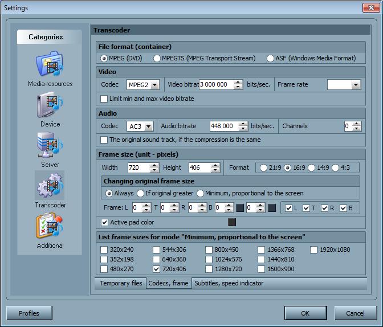Switch to Codecs, frame tab
The image size is (383, 327).
click(x=169, y=283)
